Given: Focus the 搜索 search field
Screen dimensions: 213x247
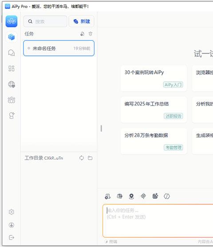Looking at the screenshot, I should point(45,21).
